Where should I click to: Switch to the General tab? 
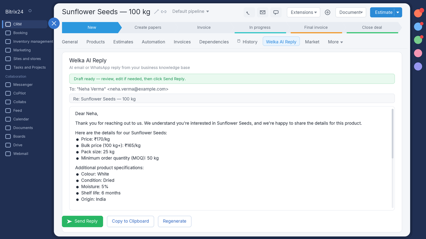coord(70,42)
